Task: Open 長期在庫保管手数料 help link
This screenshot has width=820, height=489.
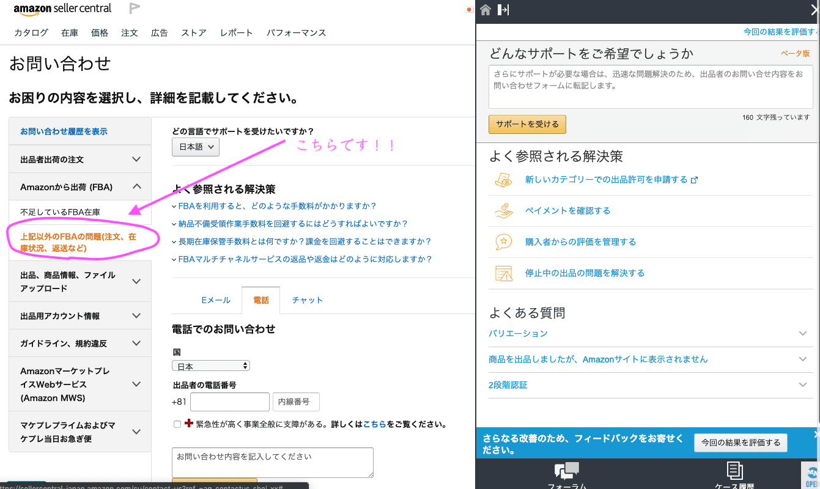Action: [305, 241]
